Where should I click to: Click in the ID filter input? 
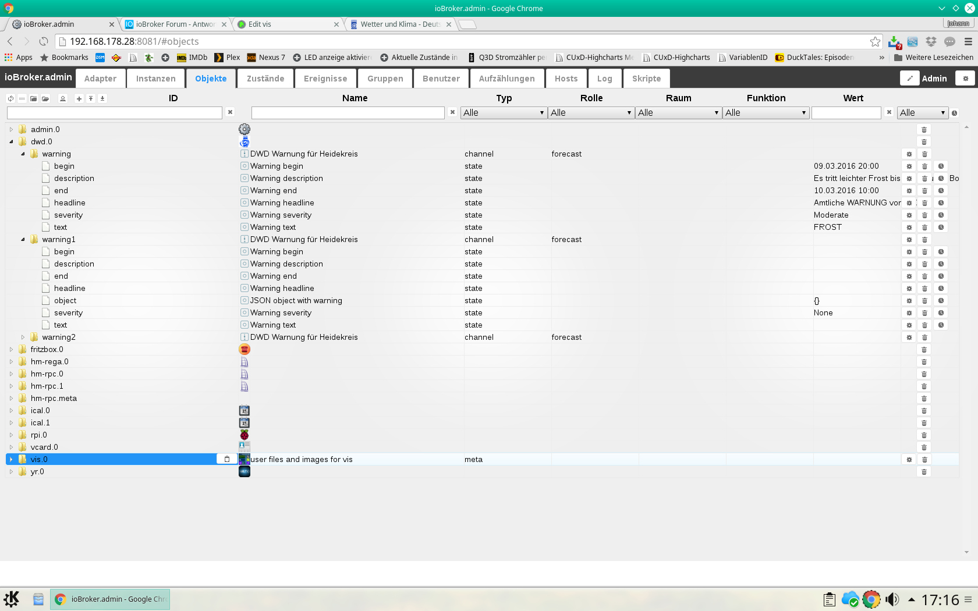tap(115, 113)
